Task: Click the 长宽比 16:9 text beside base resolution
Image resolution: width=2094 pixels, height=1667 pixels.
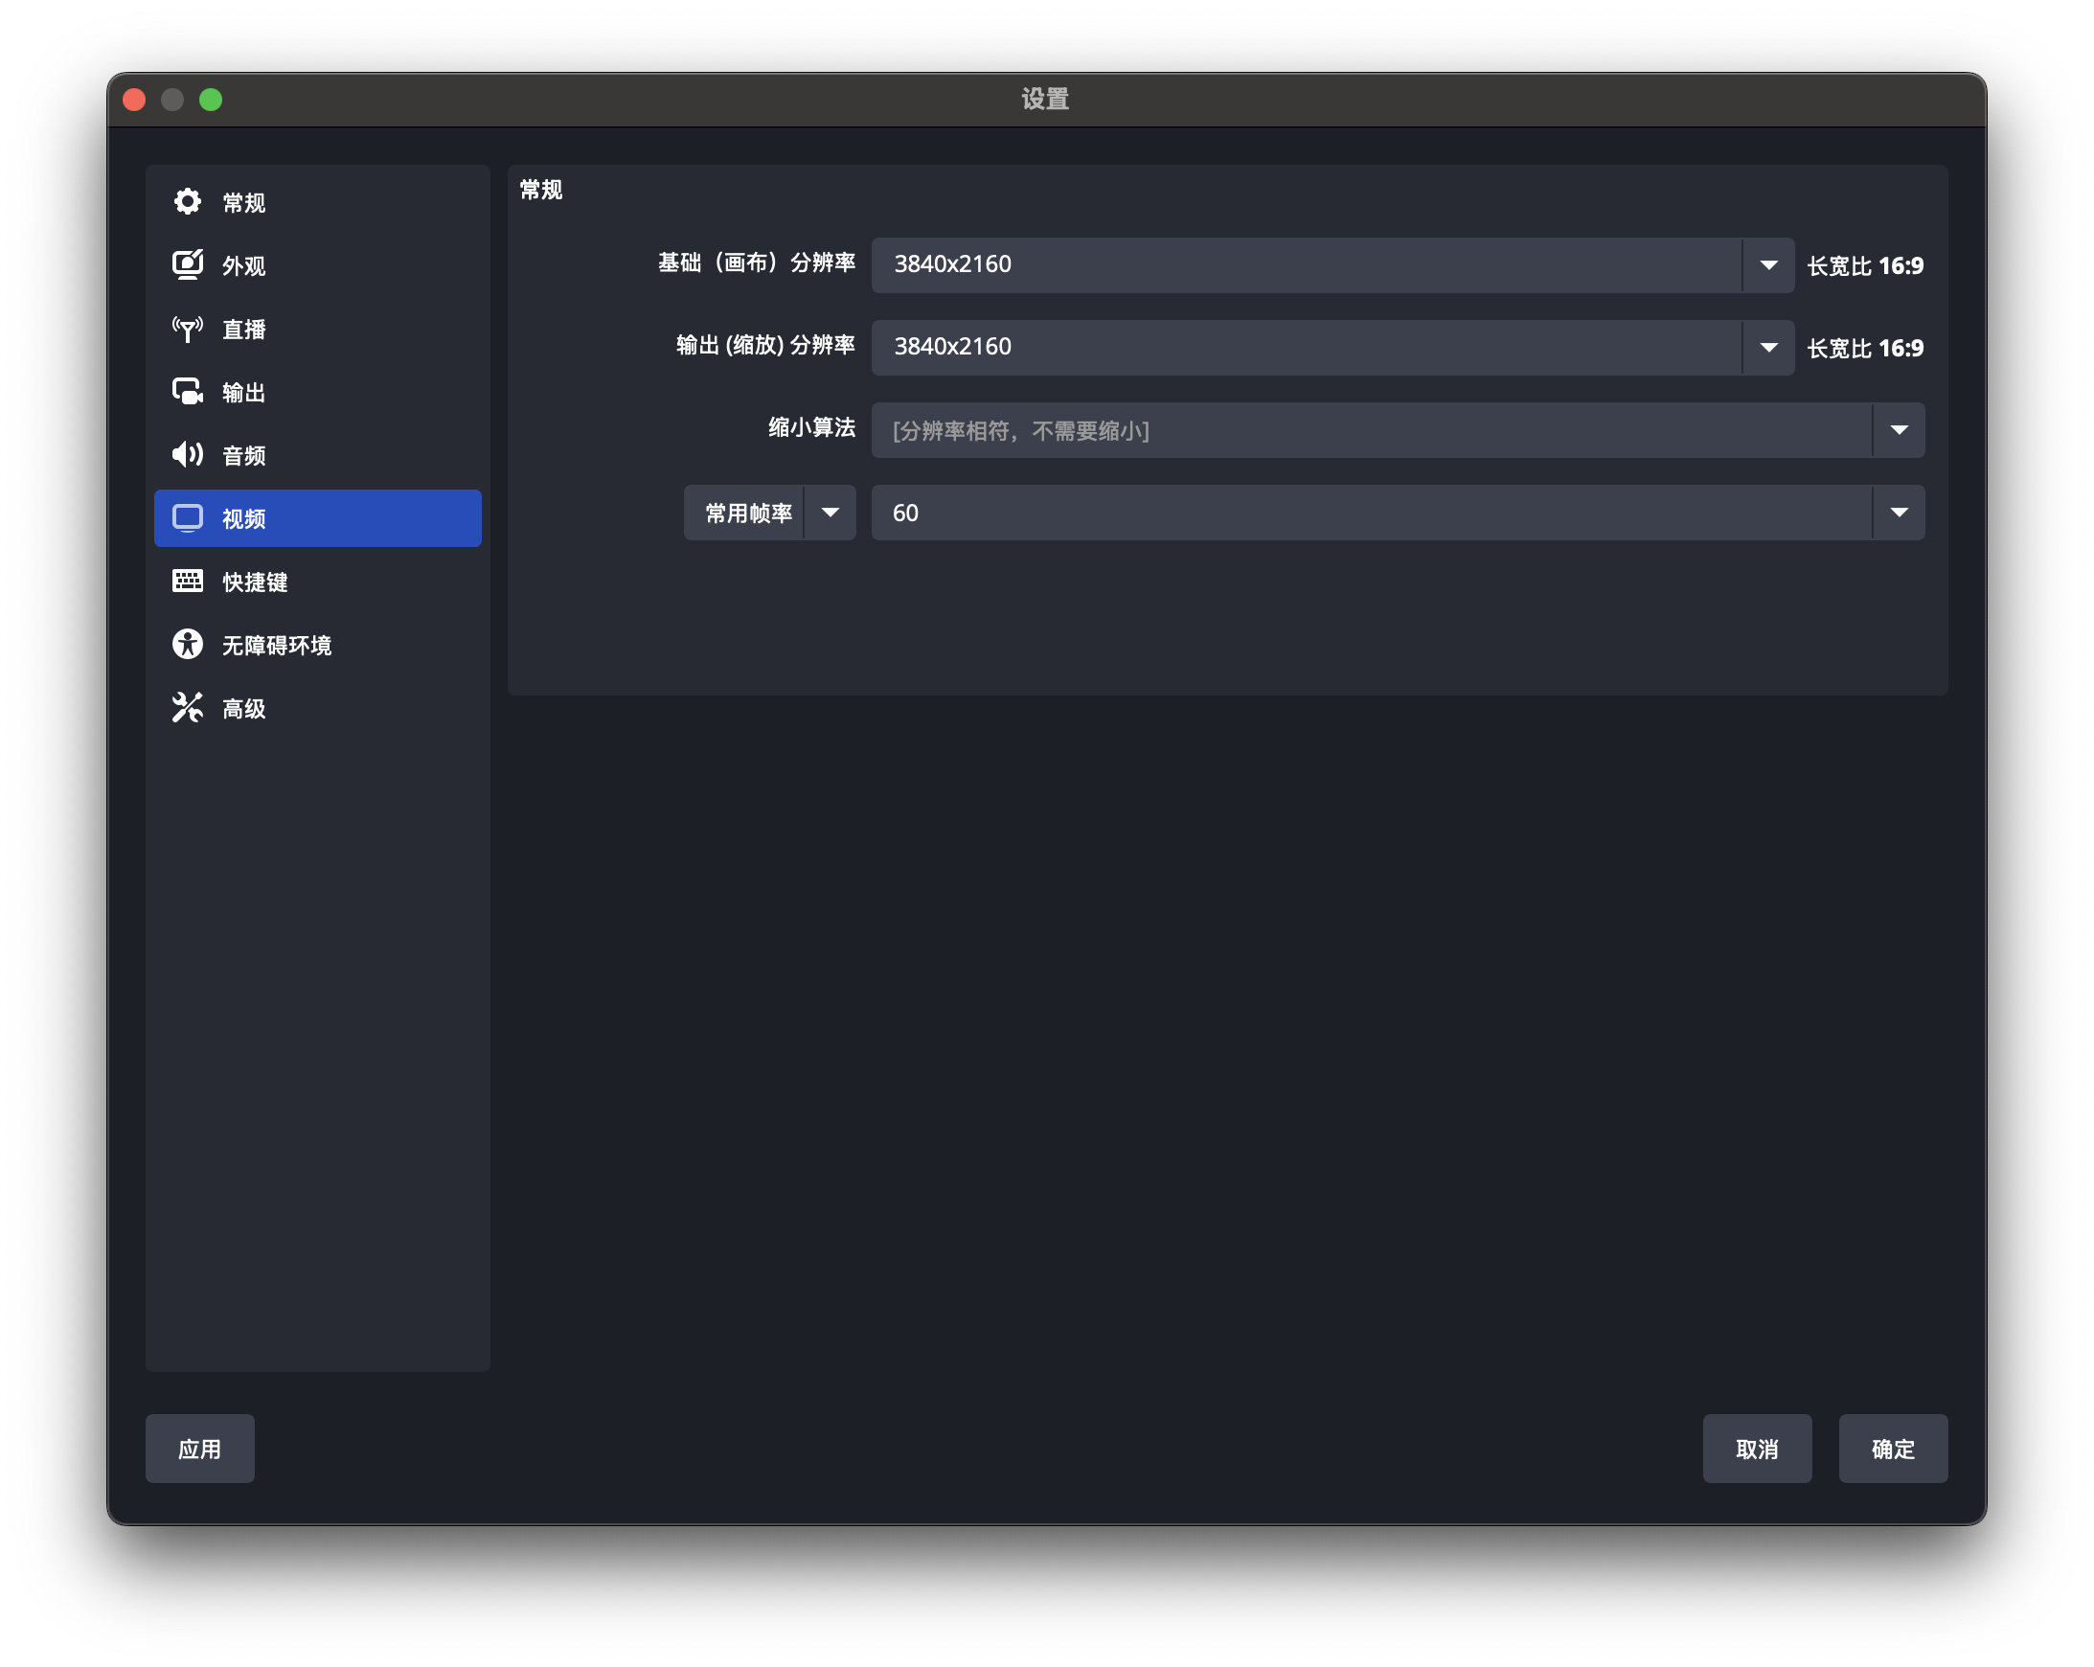Action: click(1865, 265)
